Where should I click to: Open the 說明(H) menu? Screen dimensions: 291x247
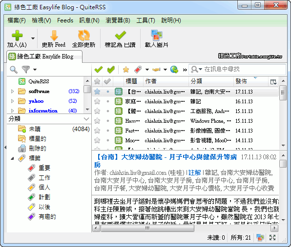click(171, 20)
